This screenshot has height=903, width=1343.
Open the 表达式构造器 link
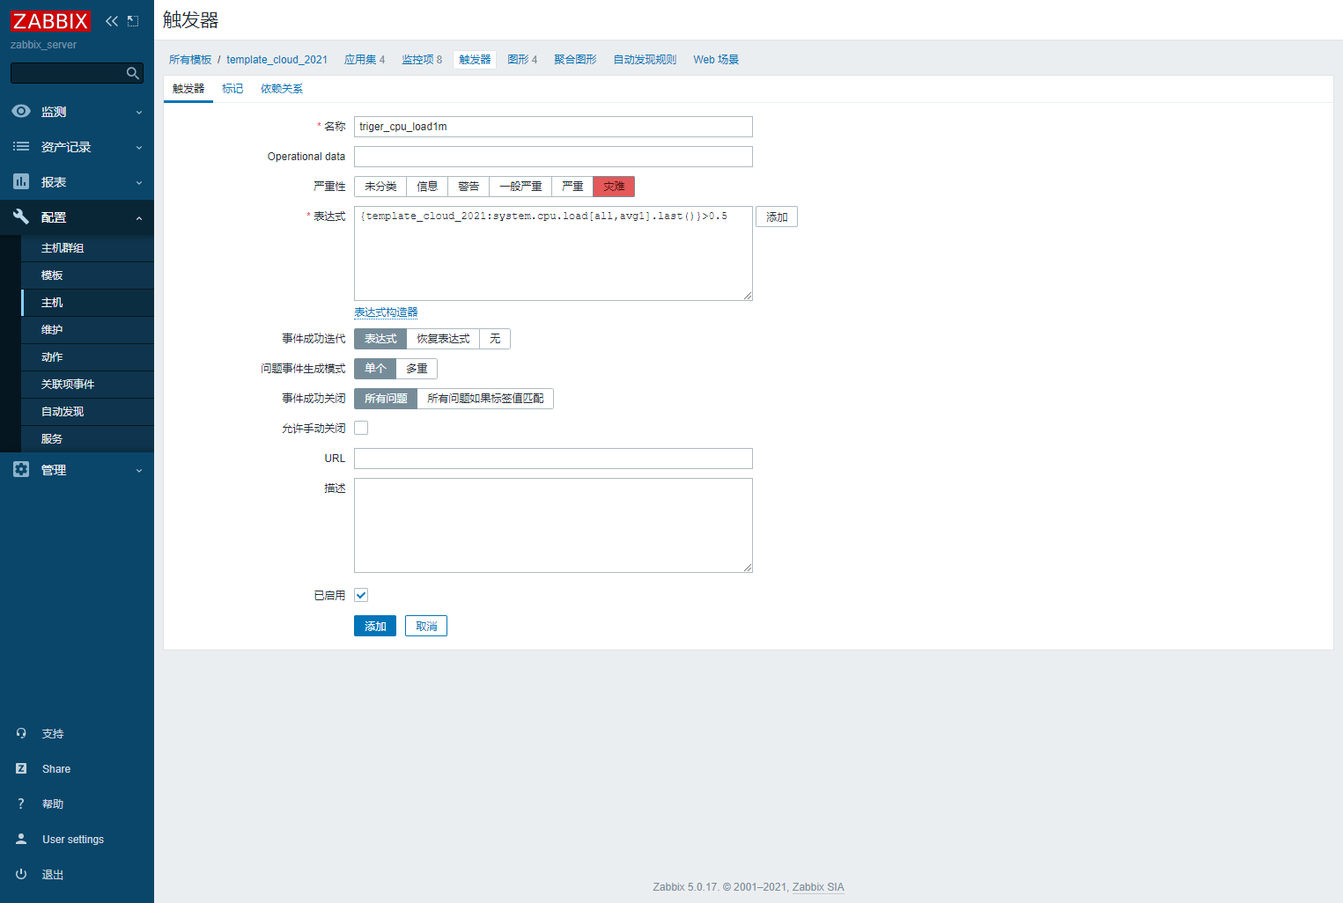pyautogui.click(x=386, y=312)
